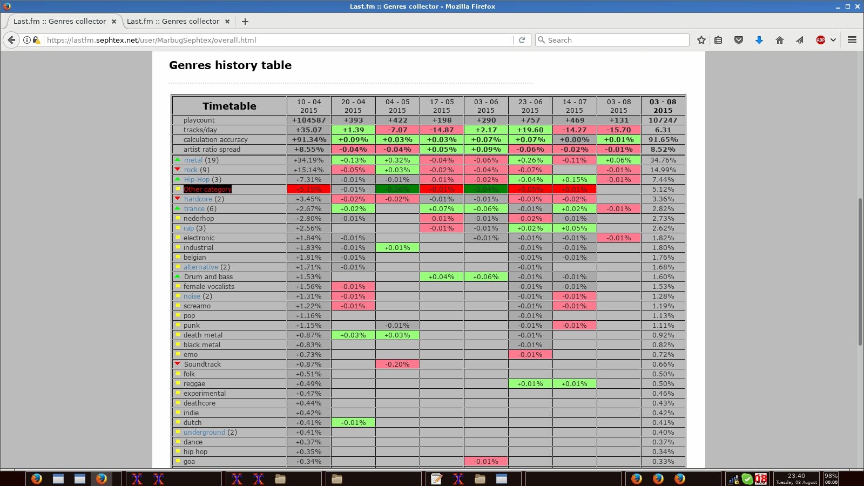Screen dimensions: 864x486
Task: Bookmark this page with the star icon
Action: point(701,40)
